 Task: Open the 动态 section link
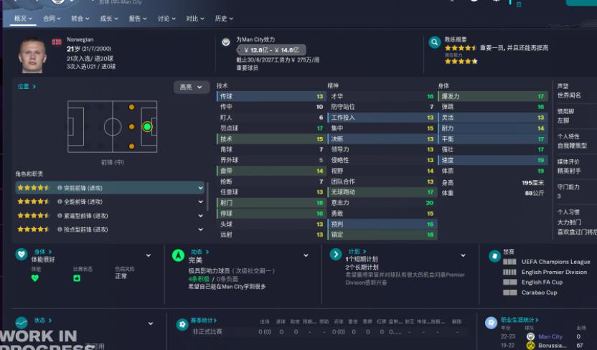click(199, 252)
